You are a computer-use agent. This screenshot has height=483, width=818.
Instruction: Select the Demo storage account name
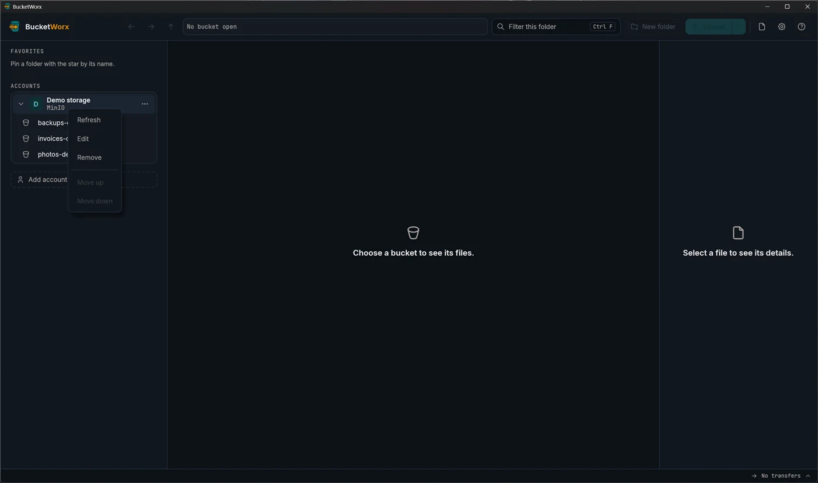click(68, 100)
